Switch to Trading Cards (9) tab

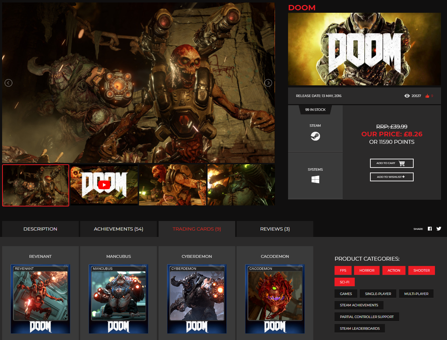(197, 229)
